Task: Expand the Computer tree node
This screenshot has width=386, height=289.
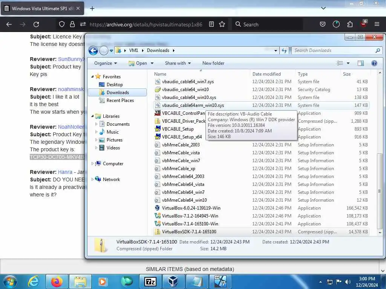Action: (x=93, y=164)
